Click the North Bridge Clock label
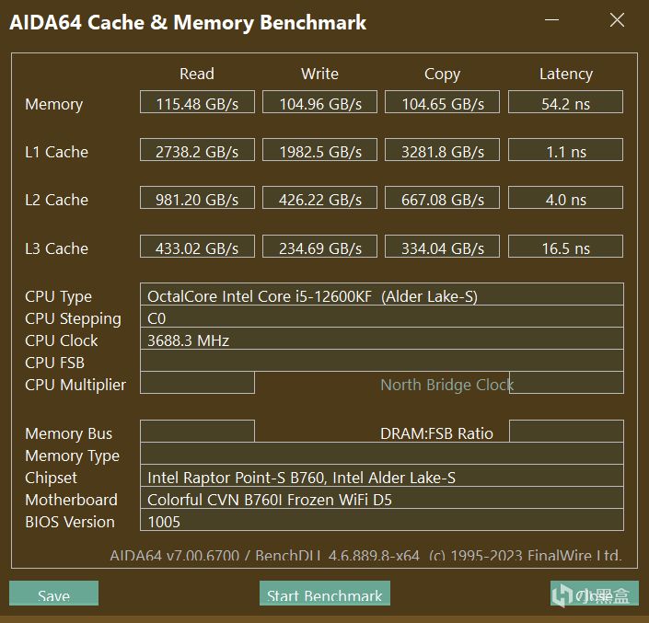The height and width of the screenshot is (623, 649). coord(447,386)
